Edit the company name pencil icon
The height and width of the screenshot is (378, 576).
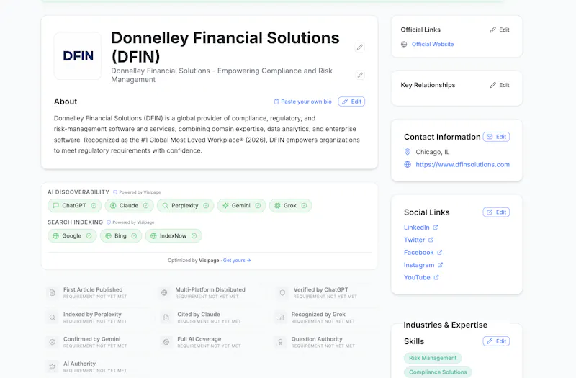359,47
